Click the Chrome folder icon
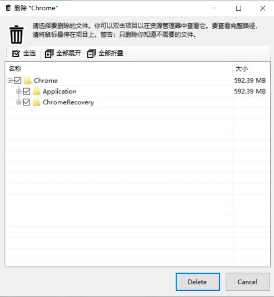The image size is (274, 297). coord(28,81)
